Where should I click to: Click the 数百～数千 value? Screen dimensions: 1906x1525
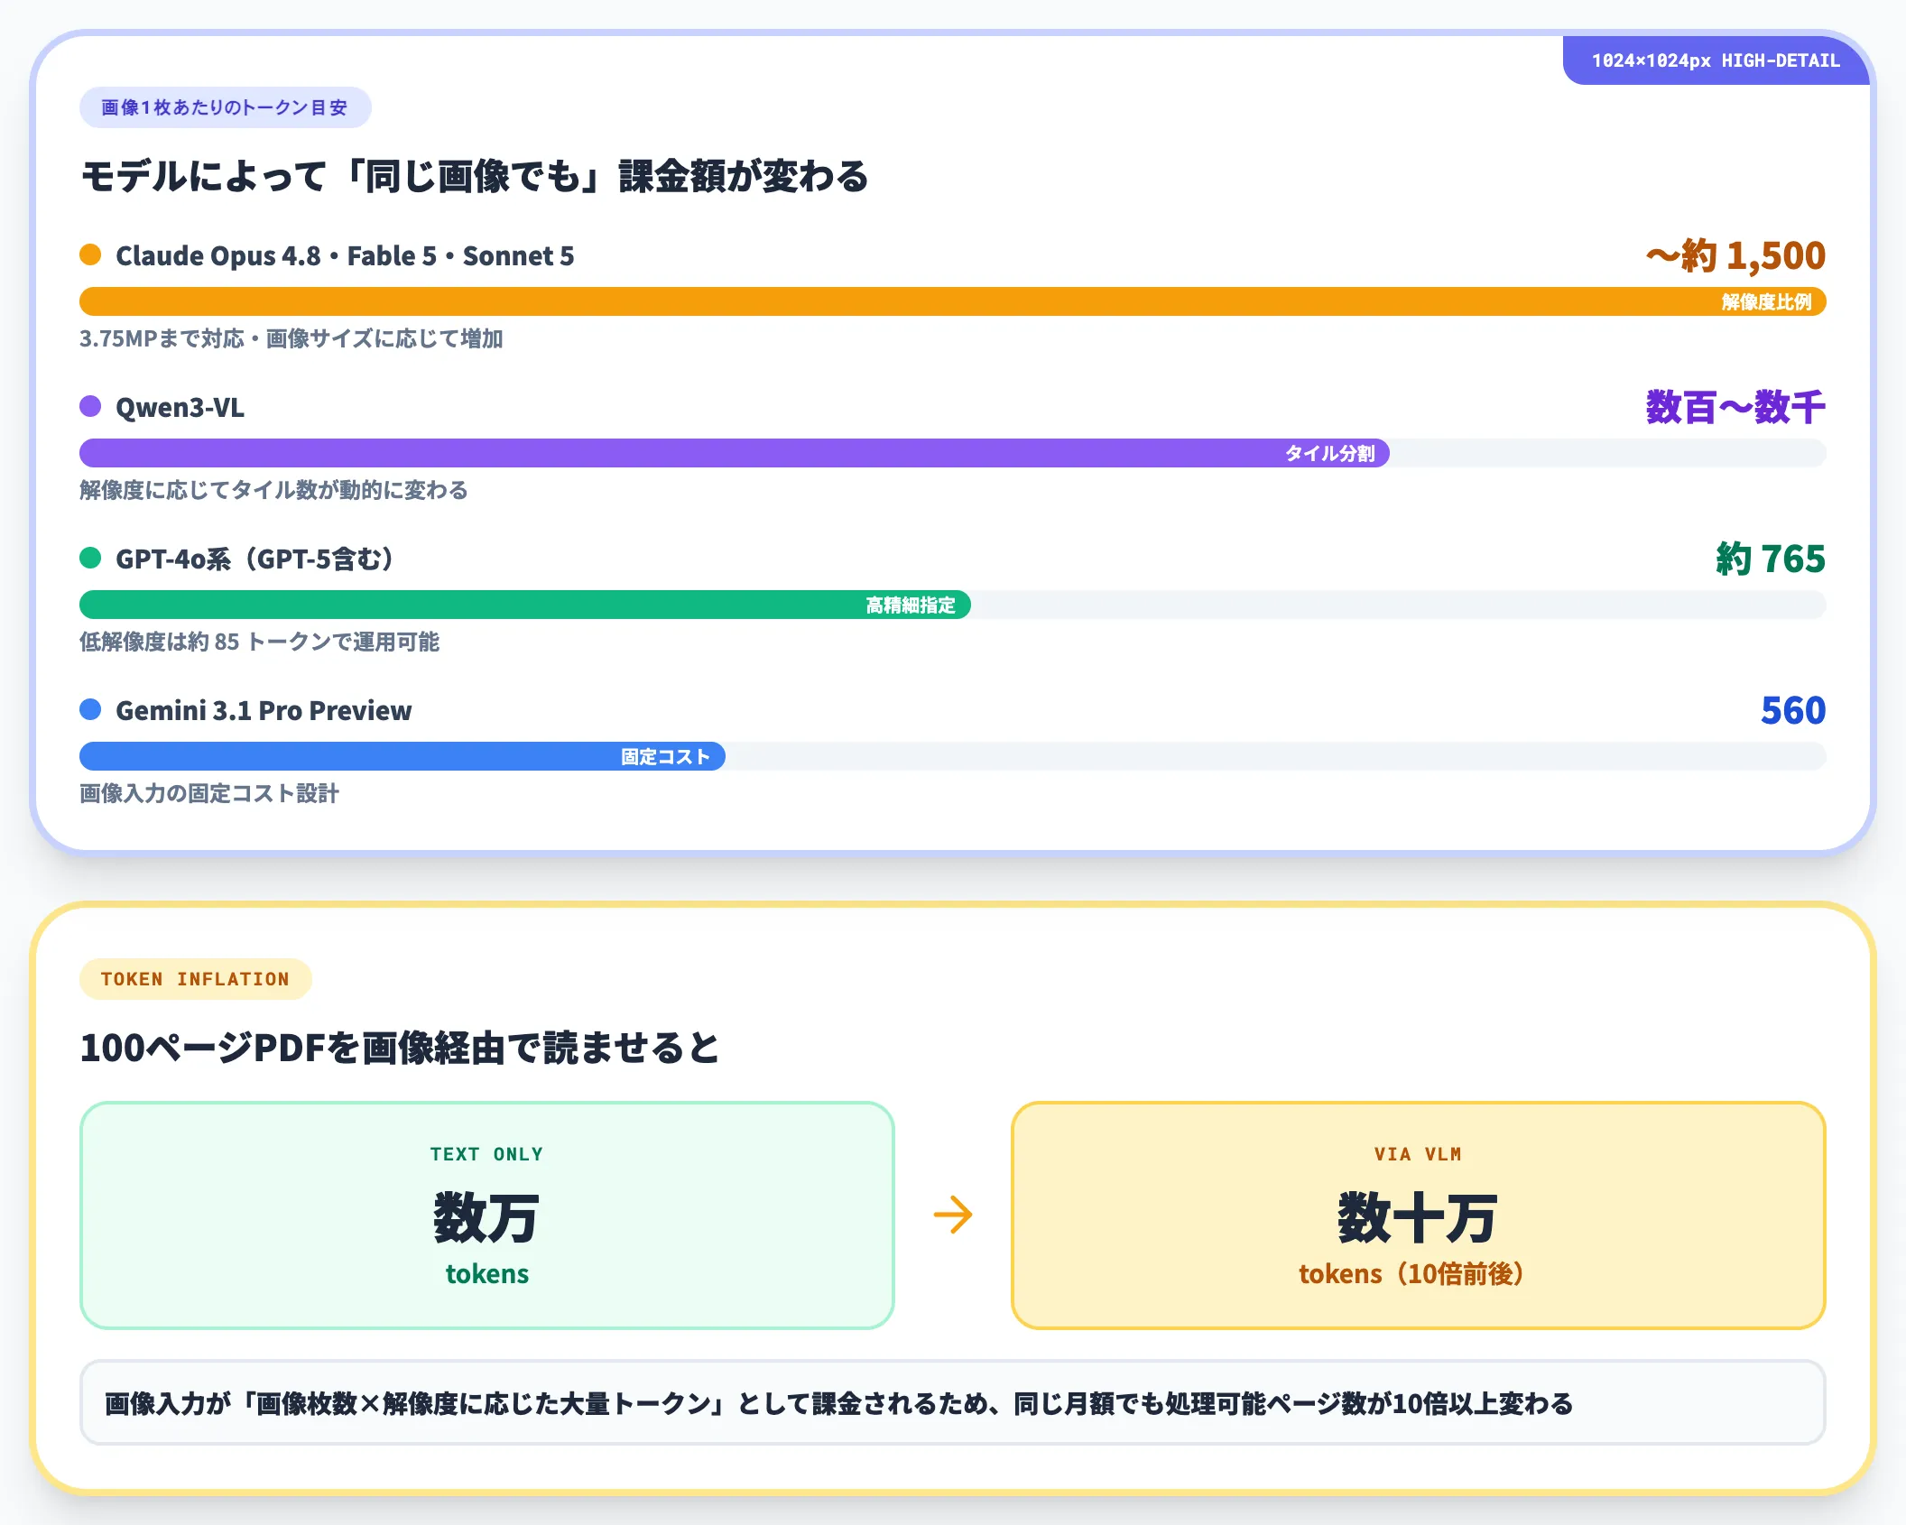[x=1735, y=407]
